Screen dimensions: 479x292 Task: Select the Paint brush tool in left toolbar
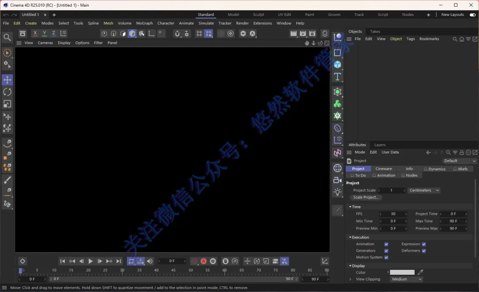[8, 180]
